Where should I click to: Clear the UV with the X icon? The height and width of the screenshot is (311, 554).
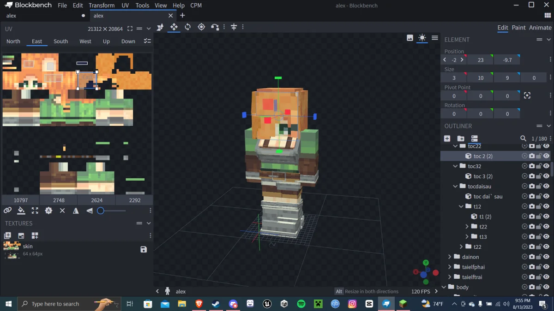(x=62, y=211)
